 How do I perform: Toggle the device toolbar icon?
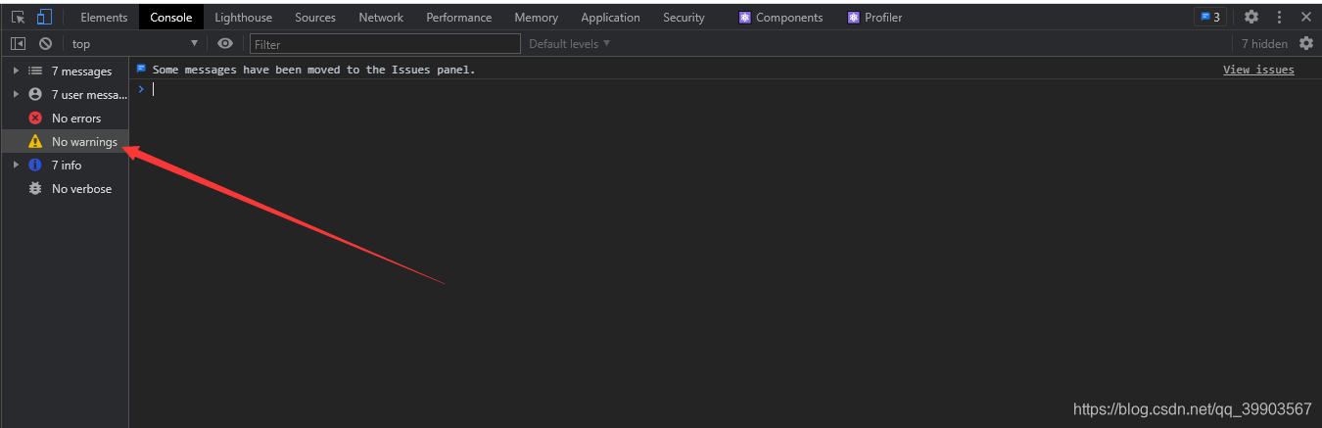[x=44, y=17]
